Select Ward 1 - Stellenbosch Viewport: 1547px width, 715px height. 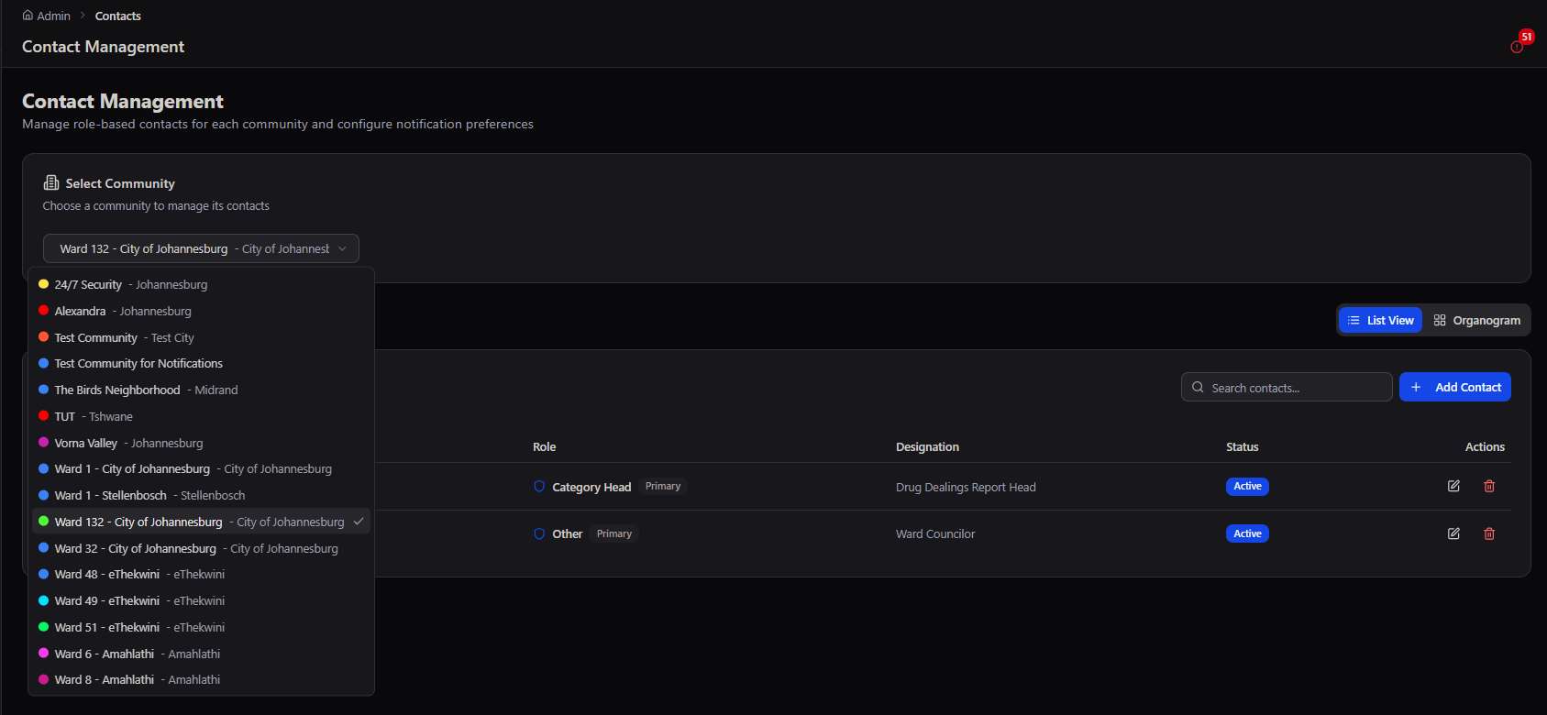tap(201, 496)
